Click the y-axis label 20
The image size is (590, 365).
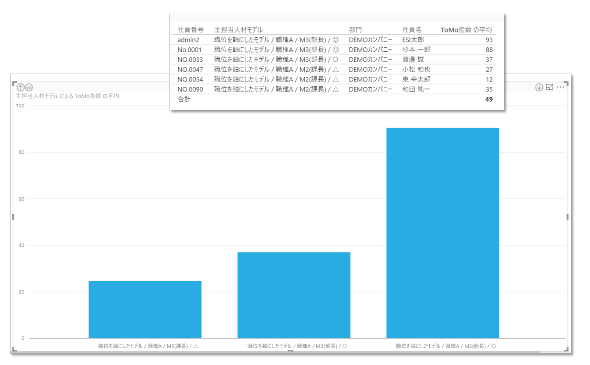(x=21, y=292)
